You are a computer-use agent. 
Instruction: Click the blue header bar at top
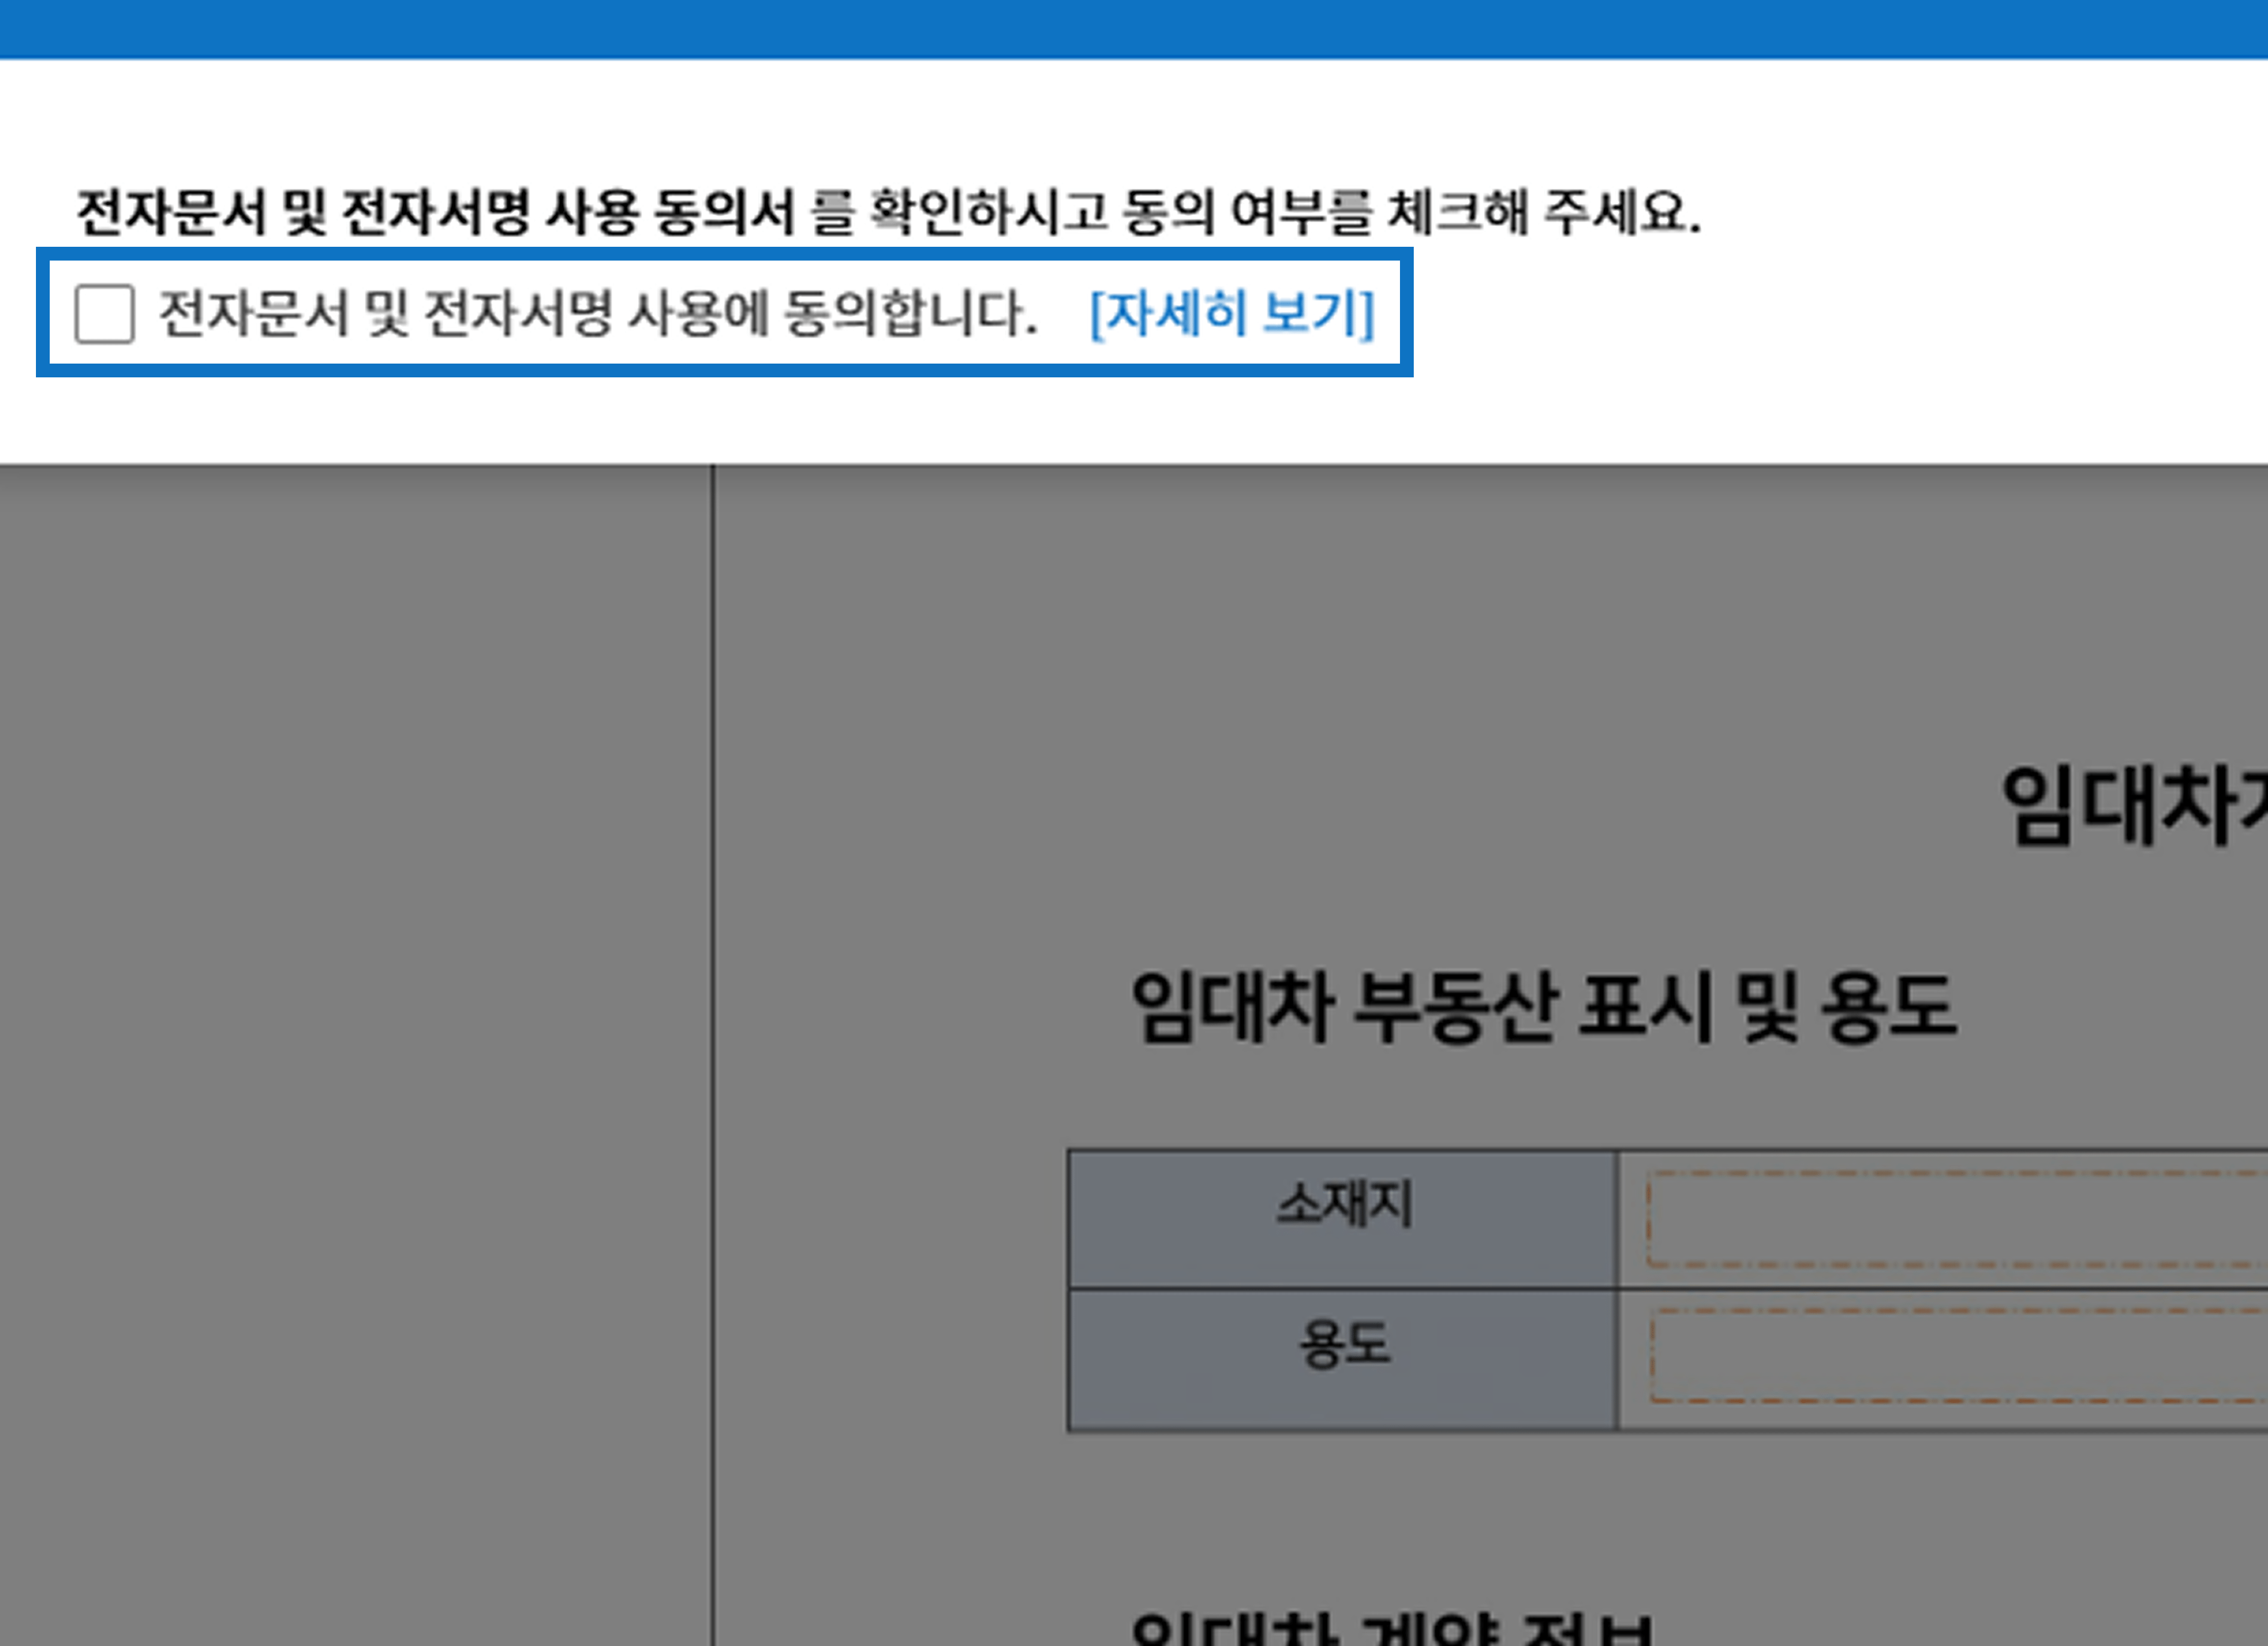pos(1134,28)
